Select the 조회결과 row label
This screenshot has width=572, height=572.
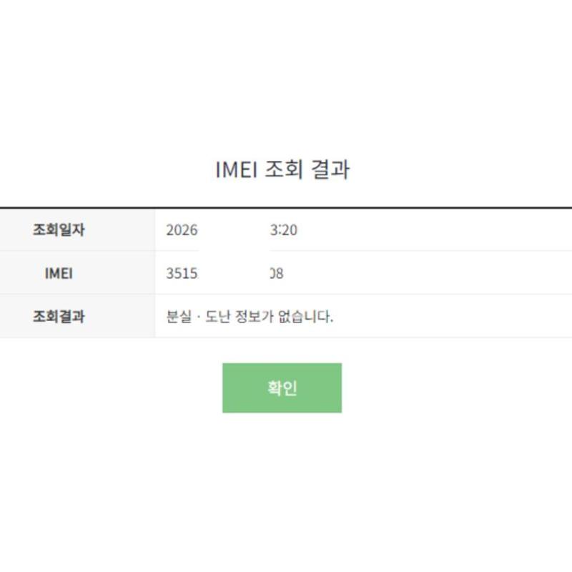59,316
